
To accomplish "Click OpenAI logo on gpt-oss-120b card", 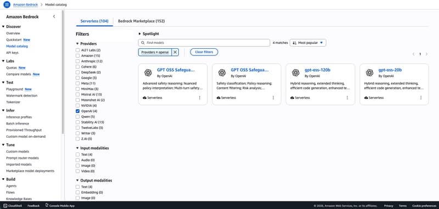I will click(296, 73).
